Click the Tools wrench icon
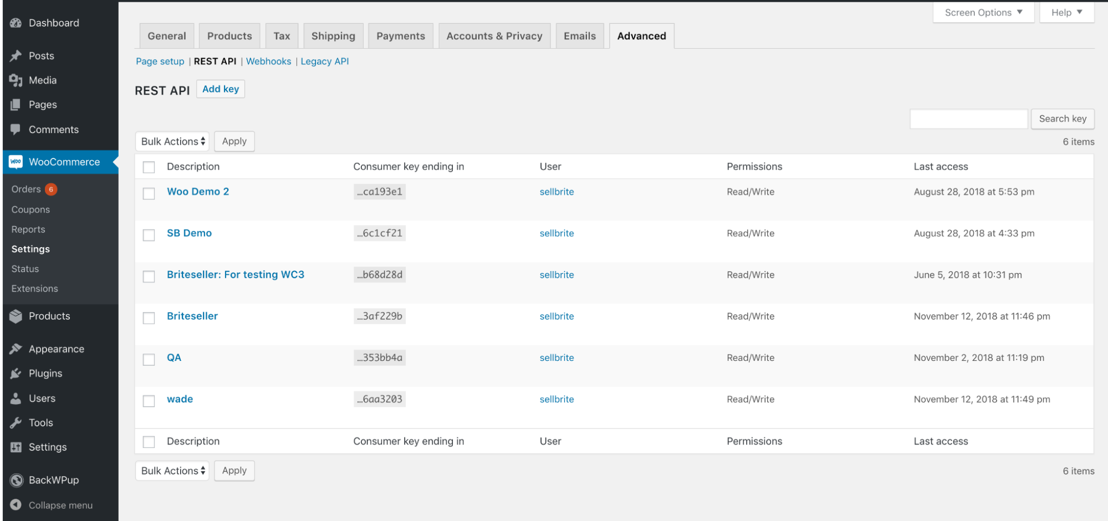1108x521 pixels. click(16, 423)
